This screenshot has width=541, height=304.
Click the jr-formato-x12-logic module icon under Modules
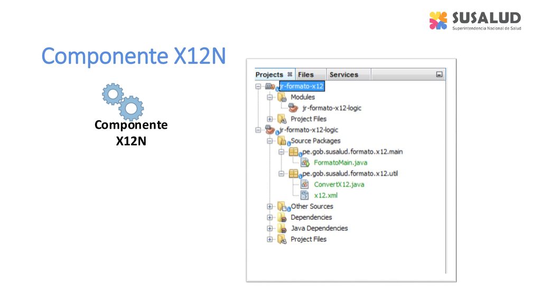tap(293, 108)
